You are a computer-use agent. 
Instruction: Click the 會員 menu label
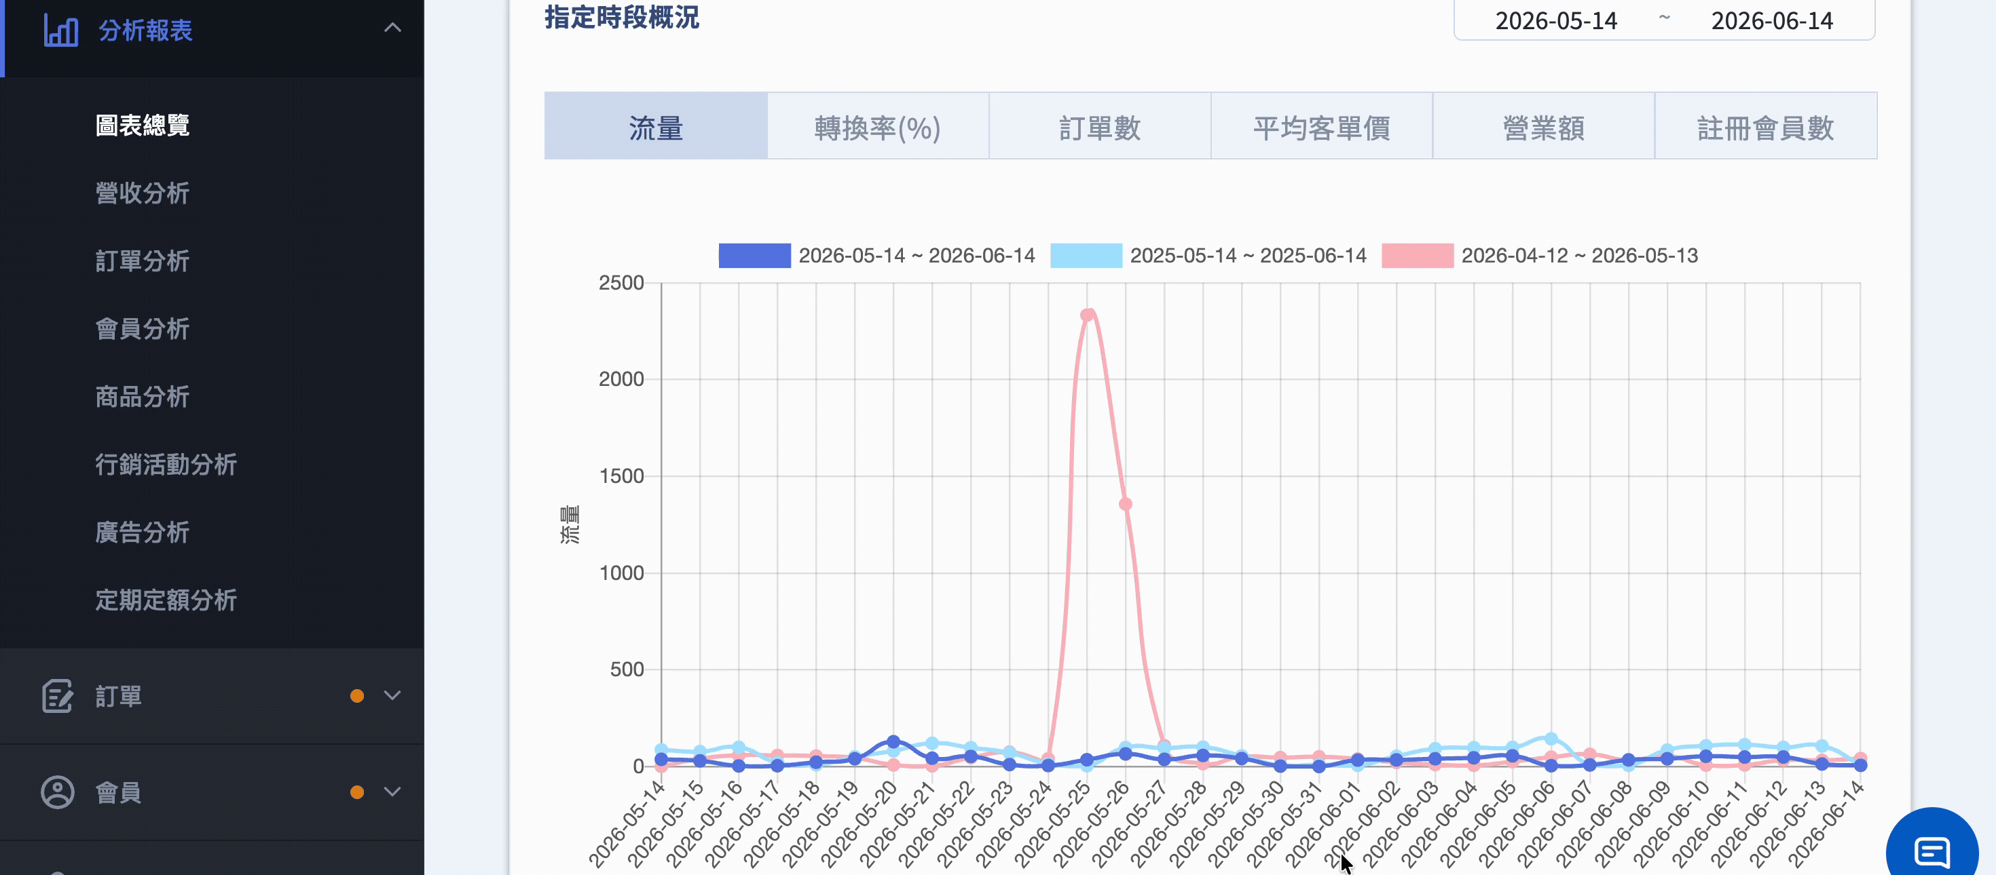[119, 792]
